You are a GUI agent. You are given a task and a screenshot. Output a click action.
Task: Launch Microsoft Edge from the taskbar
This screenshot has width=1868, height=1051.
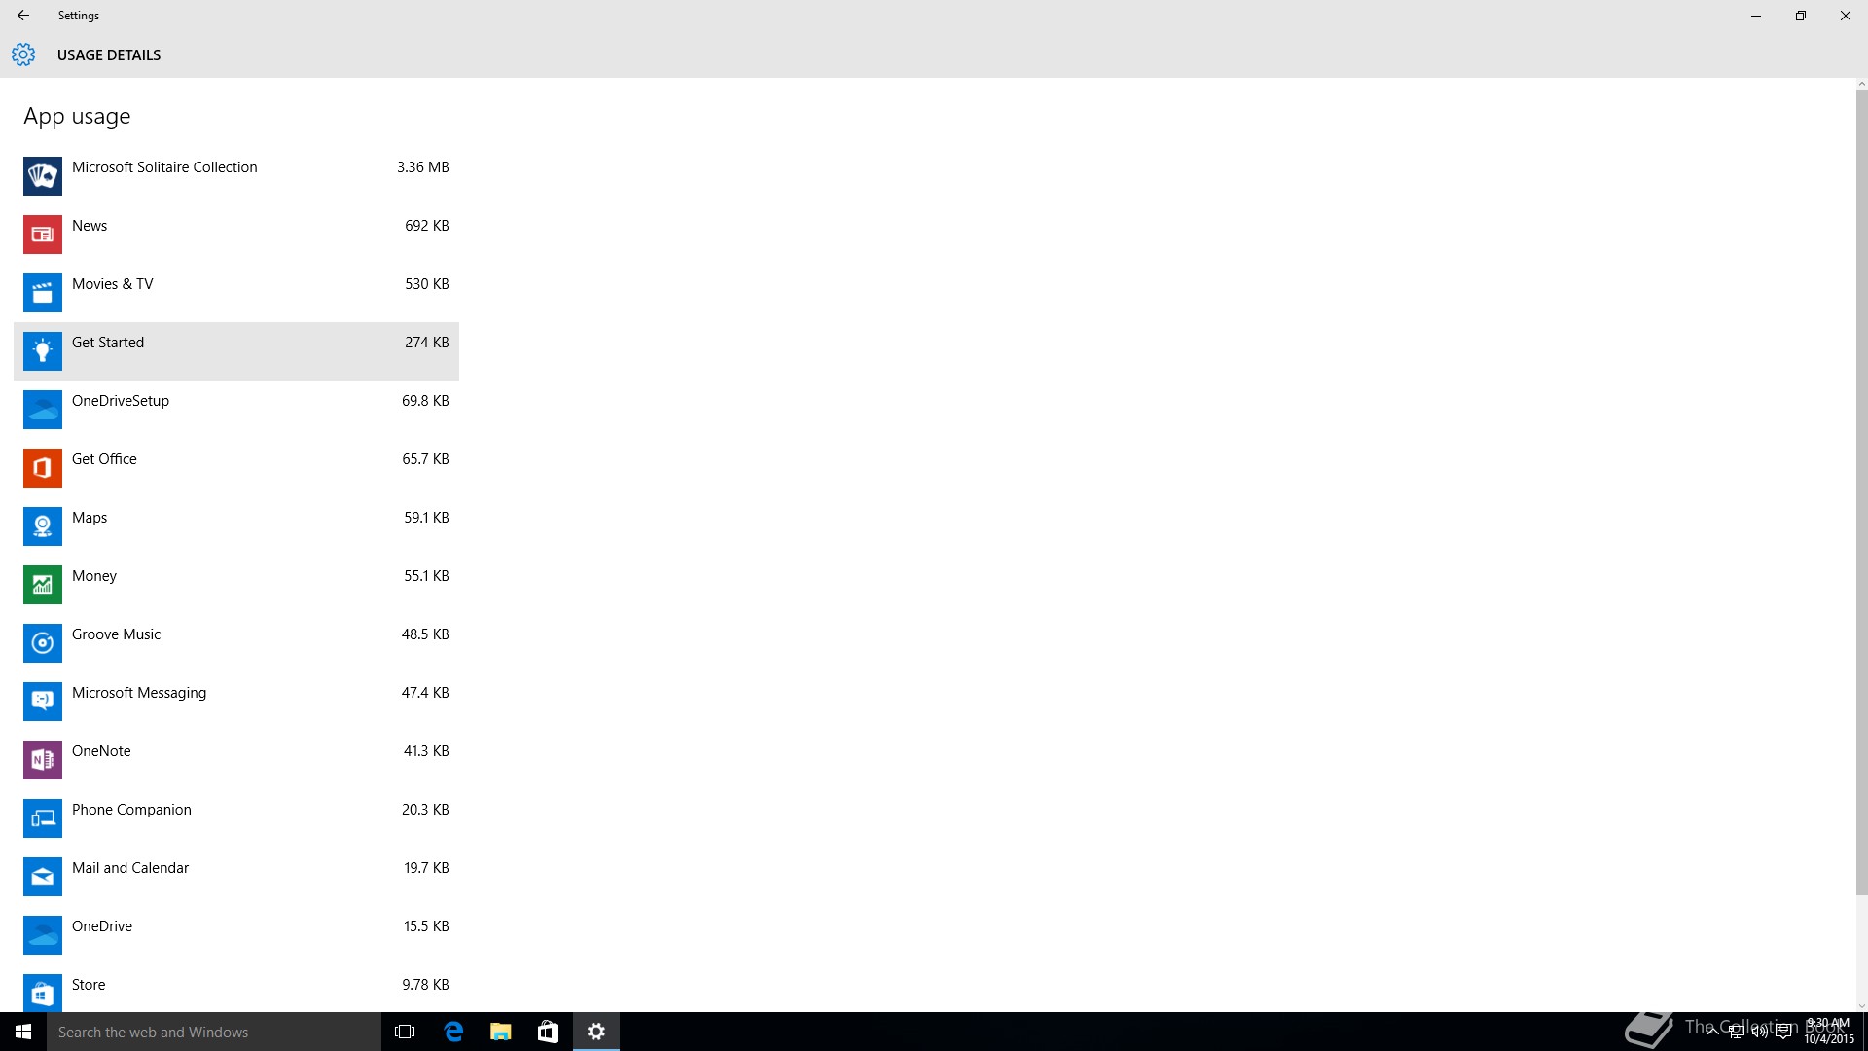click(x=453, y=1032)
